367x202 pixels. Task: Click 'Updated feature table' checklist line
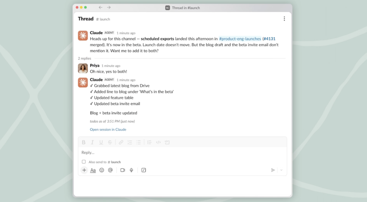(112, 98)
